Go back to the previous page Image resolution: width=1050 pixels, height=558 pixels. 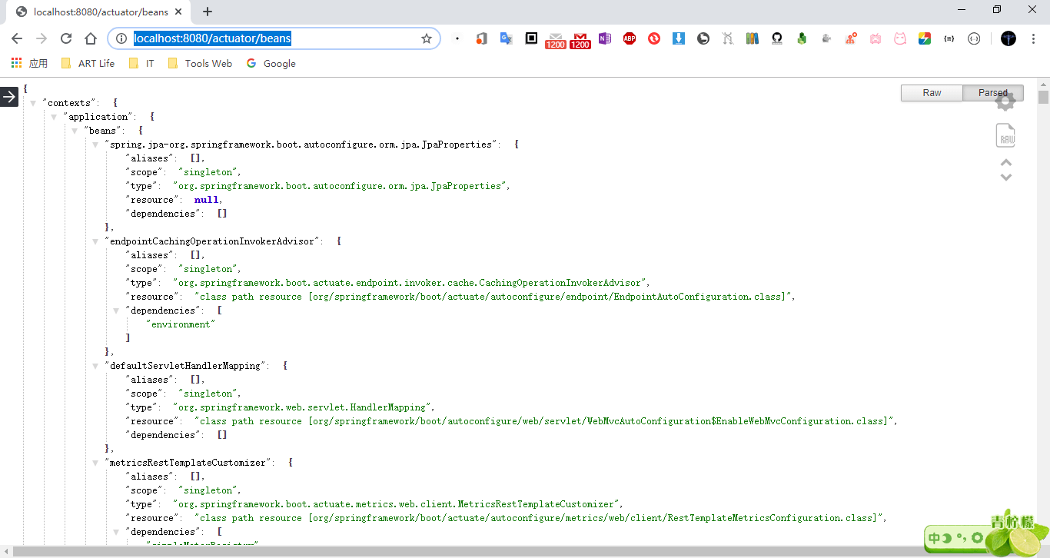(17, 38)
